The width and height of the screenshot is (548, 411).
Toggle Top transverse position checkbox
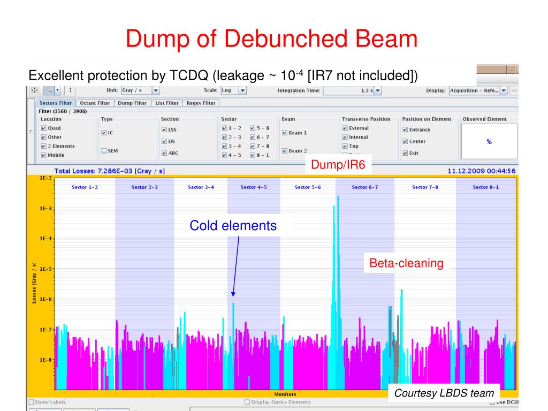coord(345,146)
